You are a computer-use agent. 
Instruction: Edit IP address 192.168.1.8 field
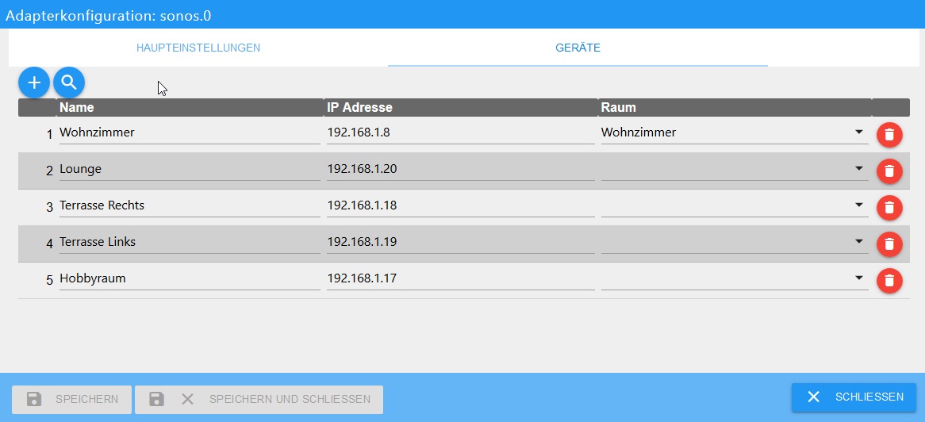pyautogui.click(x=461, y=132)
